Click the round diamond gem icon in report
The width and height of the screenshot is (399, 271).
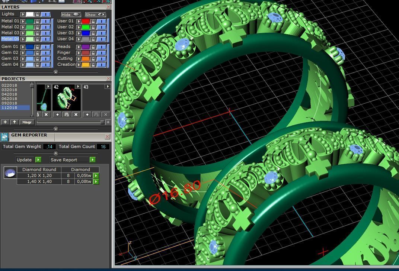click(x=10, y=172)
